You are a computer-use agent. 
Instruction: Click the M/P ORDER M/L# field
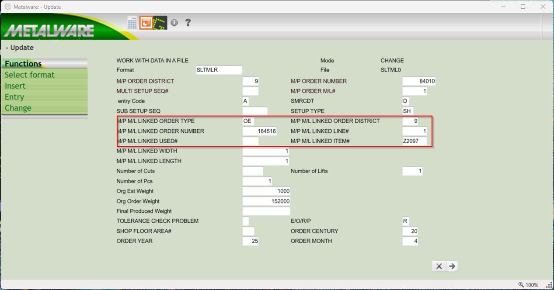(415, 91)
